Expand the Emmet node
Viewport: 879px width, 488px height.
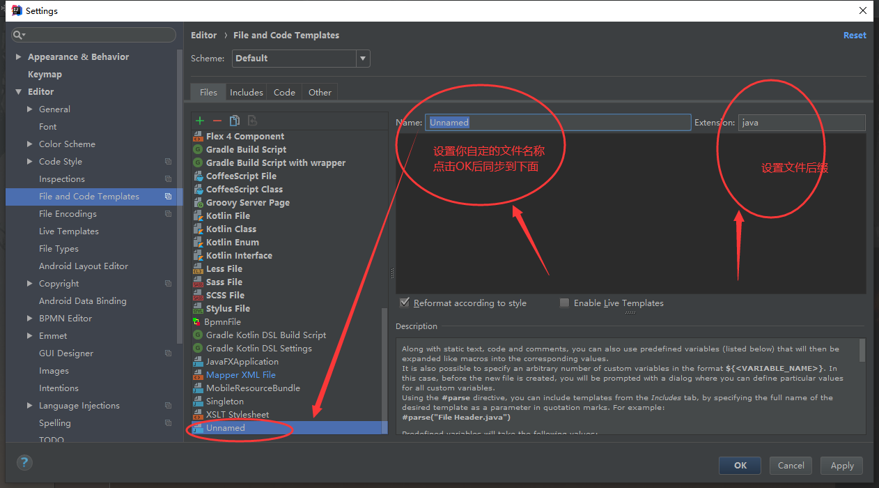30,336
